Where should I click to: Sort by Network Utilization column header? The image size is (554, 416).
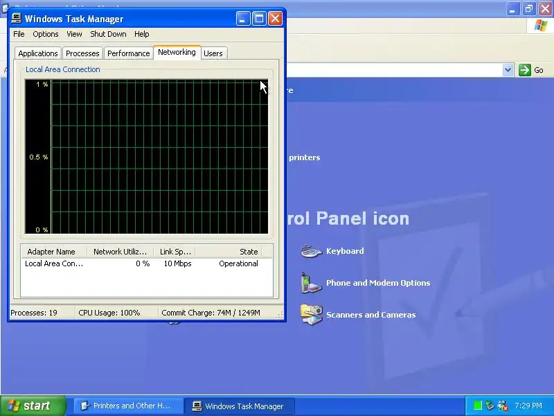(120, 252)
